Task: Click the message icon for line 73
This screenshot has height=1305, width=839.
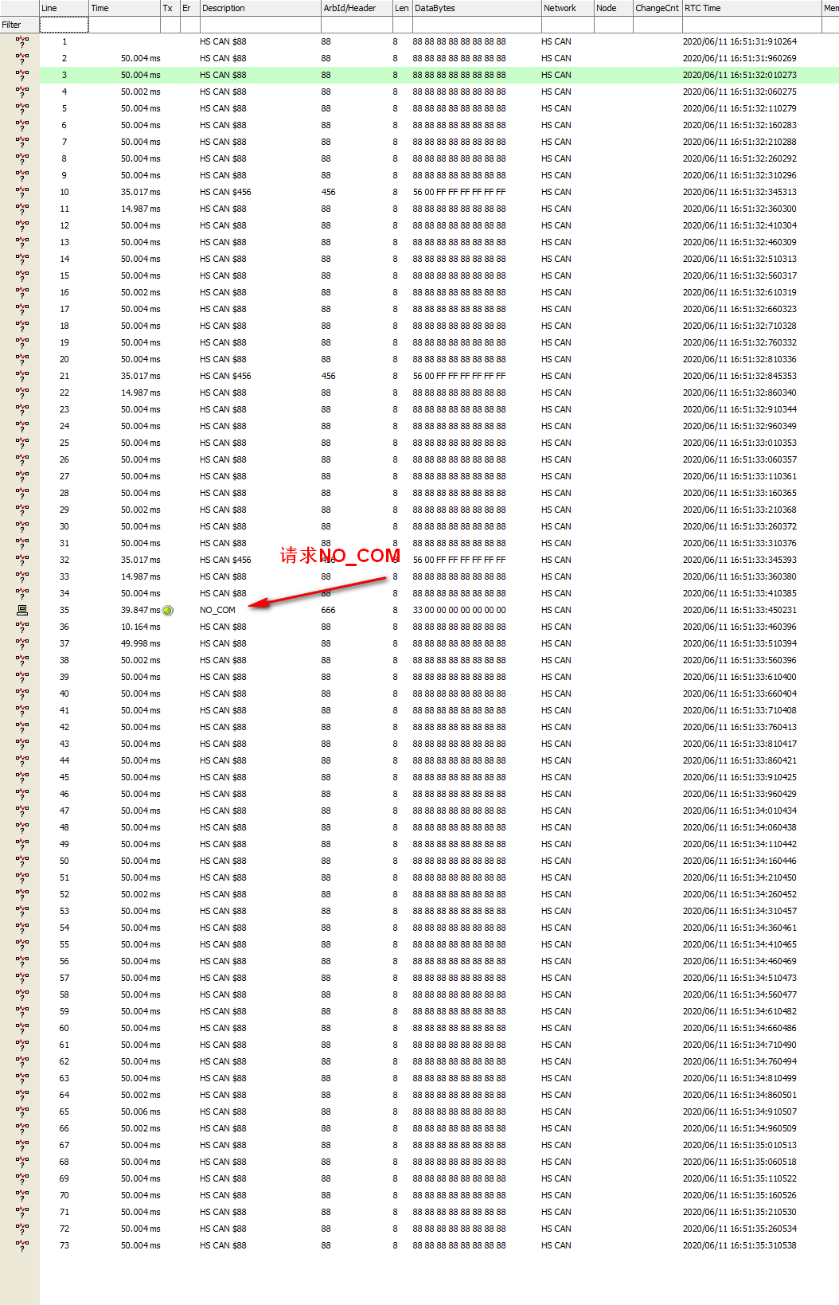Action: 22,1245
